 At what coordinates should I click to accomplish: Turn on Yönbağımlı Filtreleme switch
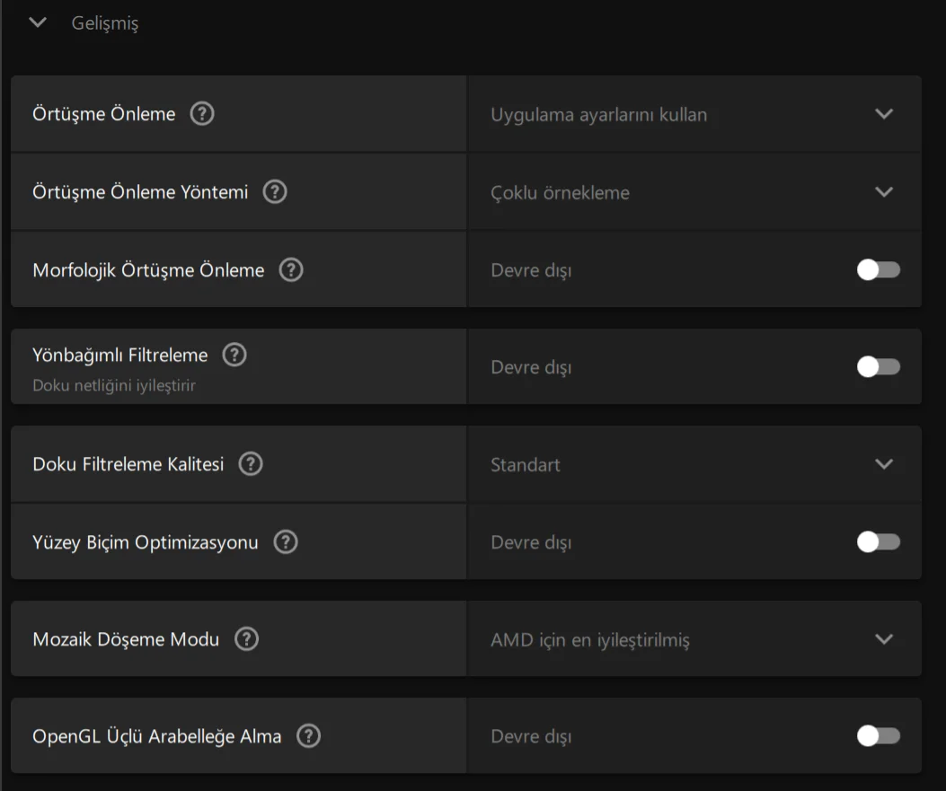coord(879,366)
